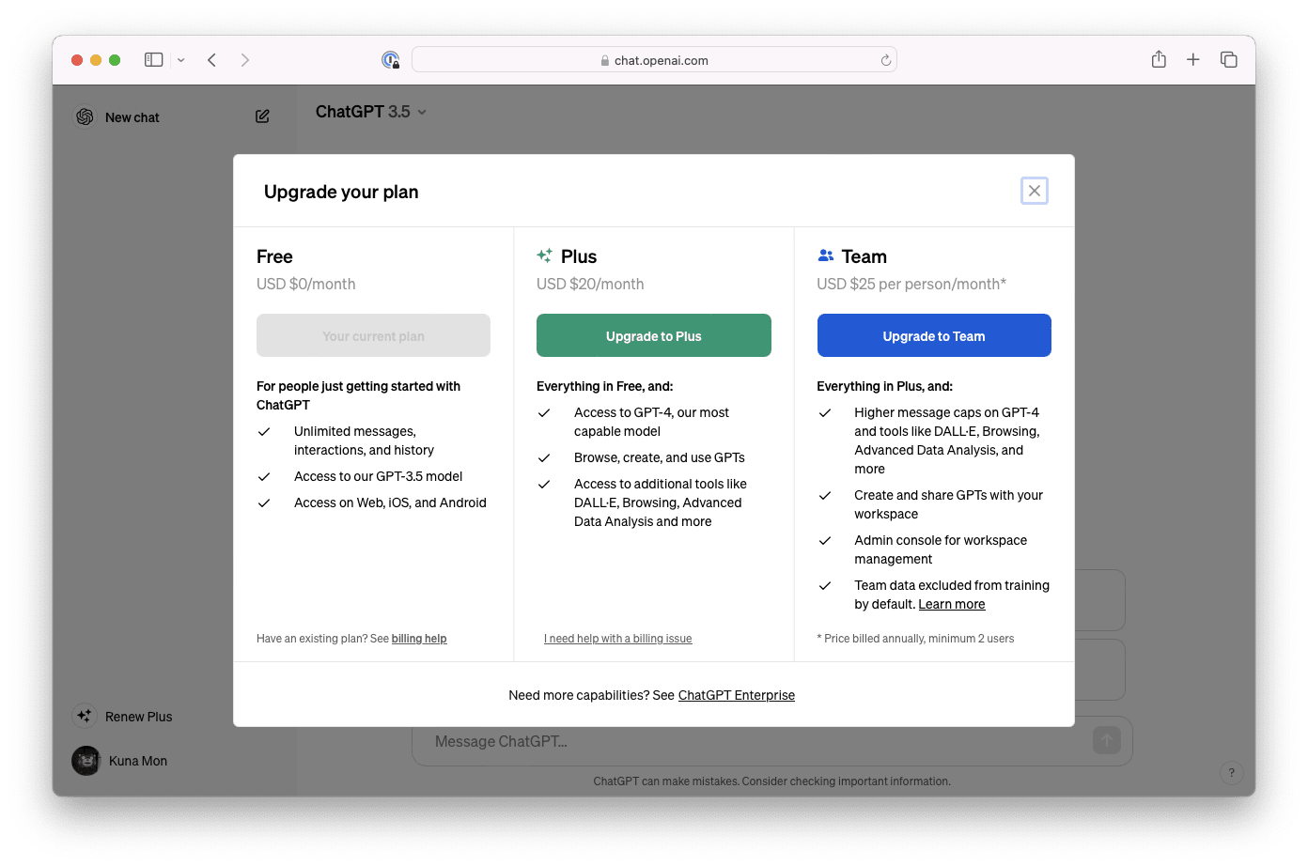Image resolution: width=1308 pixels, height=866 pixels.
Task: Open a new tab with plus icon
Action: point(1192,59)
